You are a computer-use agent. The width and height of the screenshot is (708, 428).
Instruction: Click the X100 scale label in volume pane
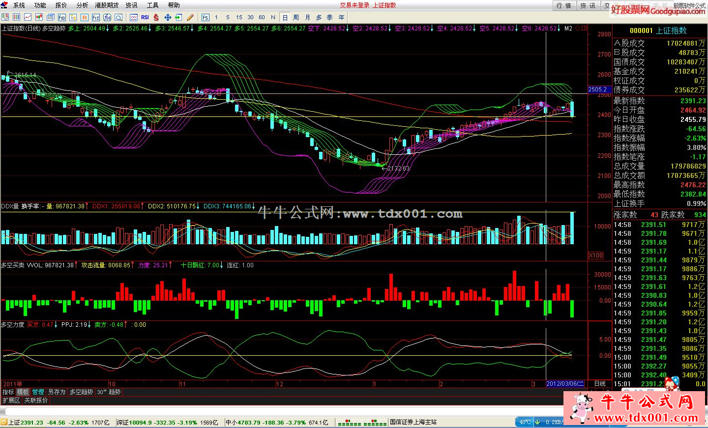[x=596, y=256]
